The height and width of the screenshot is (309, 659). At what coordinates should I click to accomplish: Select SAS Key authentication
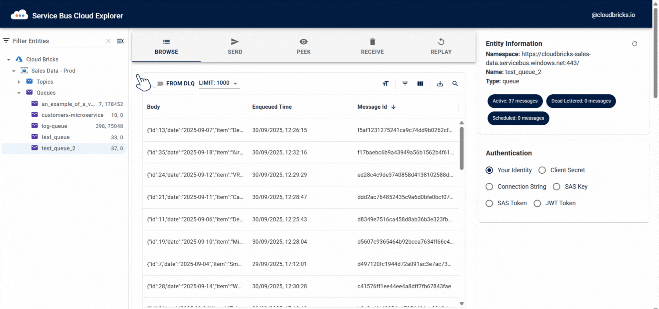[556, 187]
